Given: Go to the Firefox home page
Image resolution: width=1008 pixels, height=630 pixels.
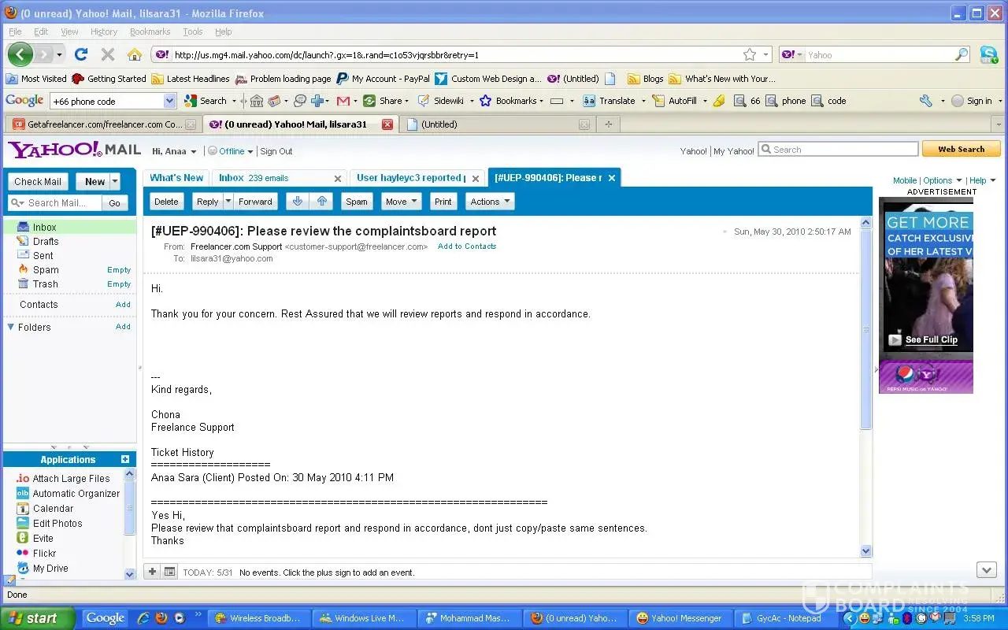Looking at the screenshot, I should 135,54.
